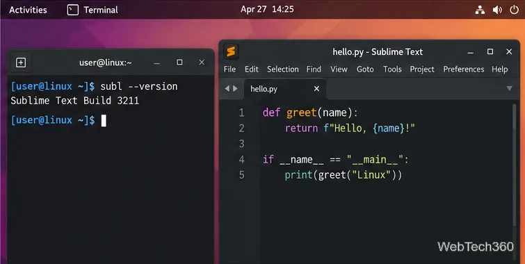Image resolution: width=525 pixels, height=264 pixels.
Task: Open the Edit menu
Action: [252, 69]
